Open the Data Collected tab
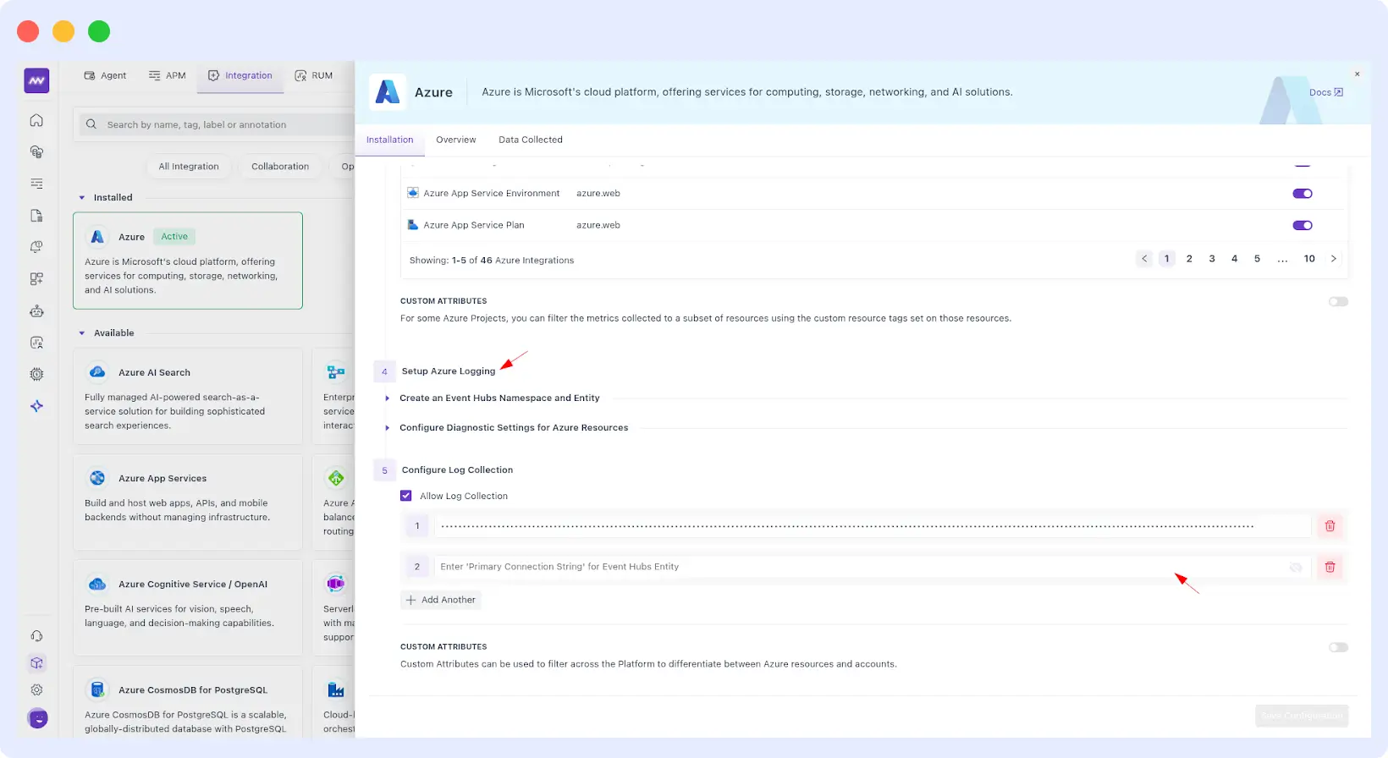The width and height of the screenshot is (1388, 758). tap(530, 140)
